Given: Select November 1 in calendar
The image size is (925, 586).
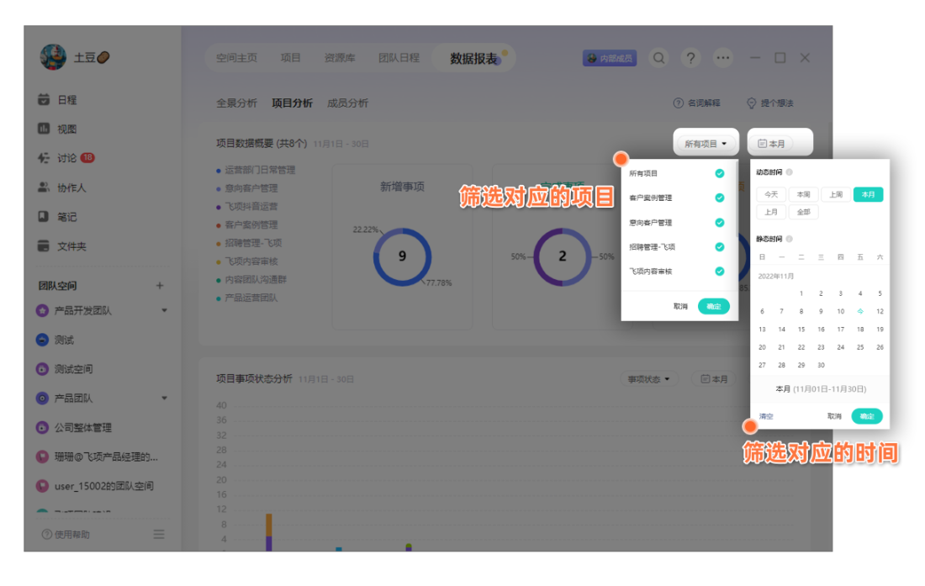Looking at the screenshot, I should pyautogui.click(x=801, y=293).
